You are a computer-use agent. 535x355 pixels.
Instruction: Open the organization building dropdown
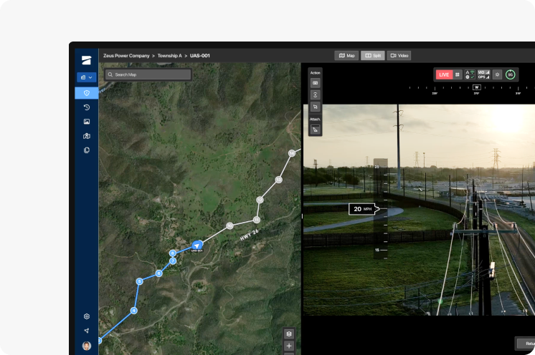tap(86, 77)
